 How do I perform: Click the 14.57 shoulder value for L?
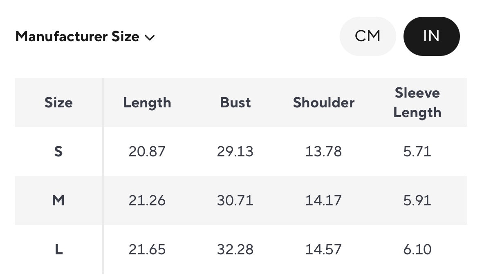pyautogui.click(x=323, y=249)
